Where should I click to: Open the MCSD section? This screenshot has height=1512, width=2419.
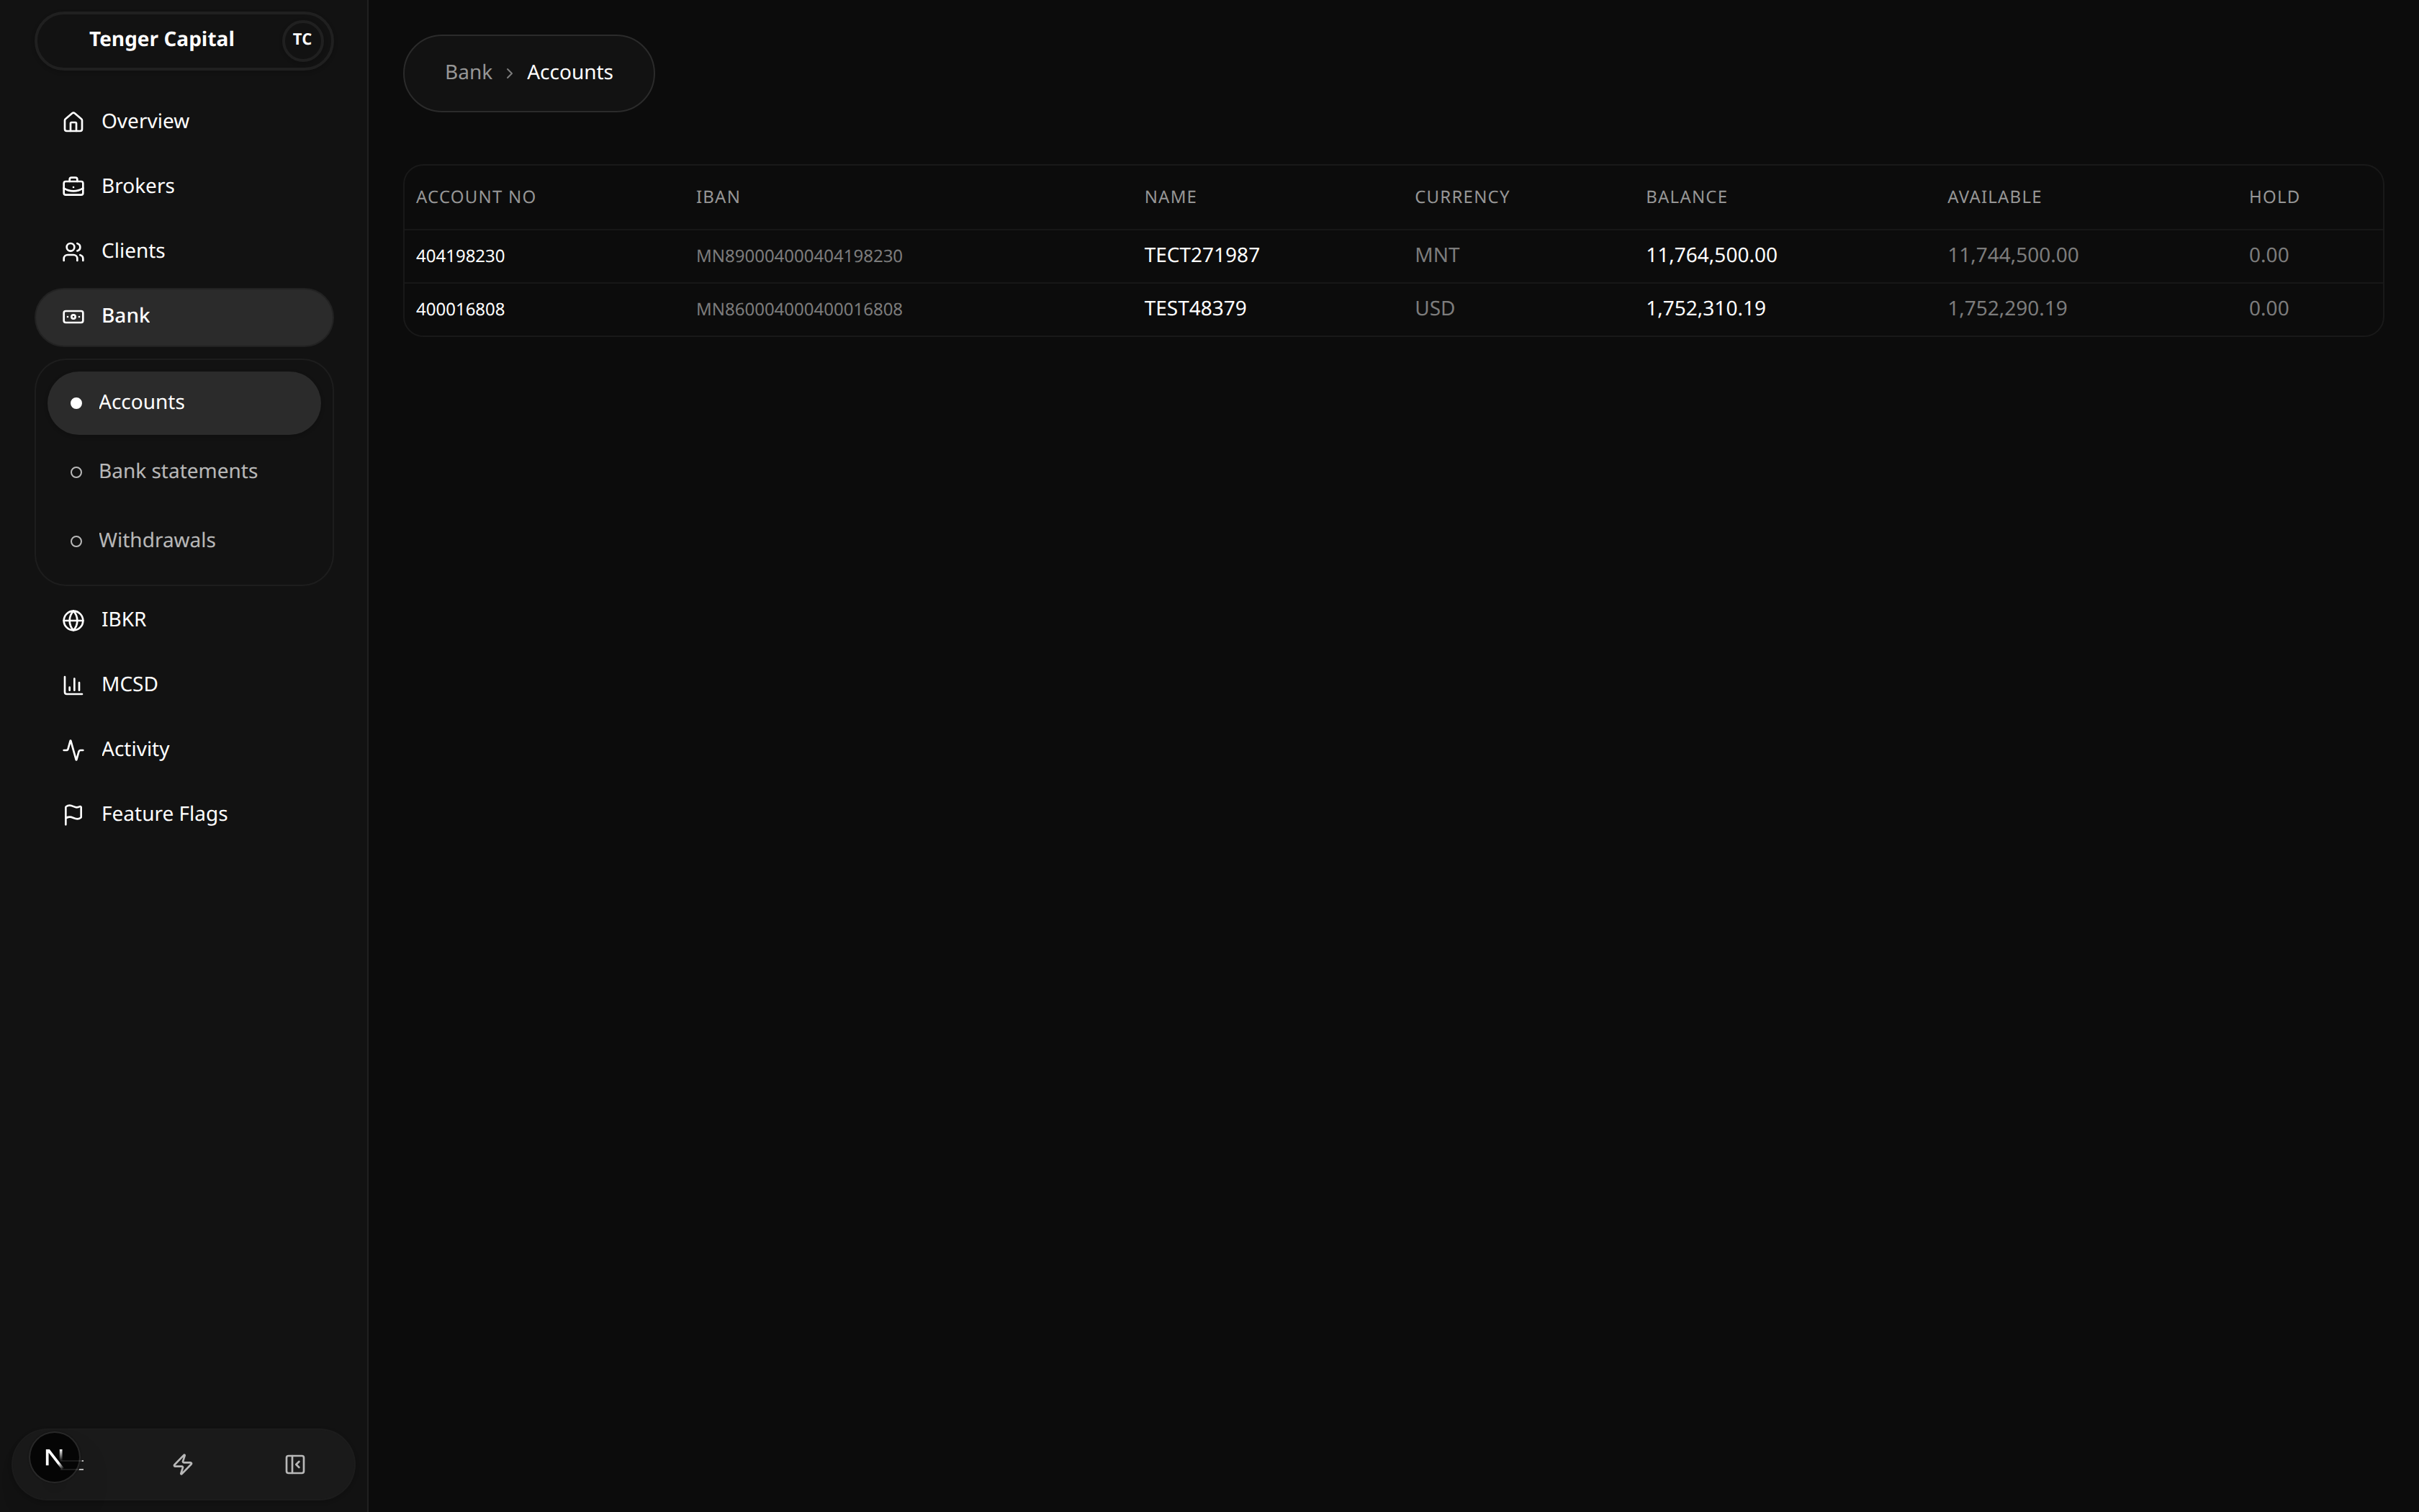pyautogui.click(x=184, y=685)
